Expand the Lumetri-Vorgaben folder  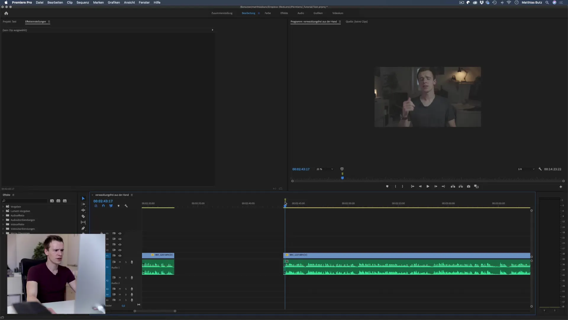point(3,211)
